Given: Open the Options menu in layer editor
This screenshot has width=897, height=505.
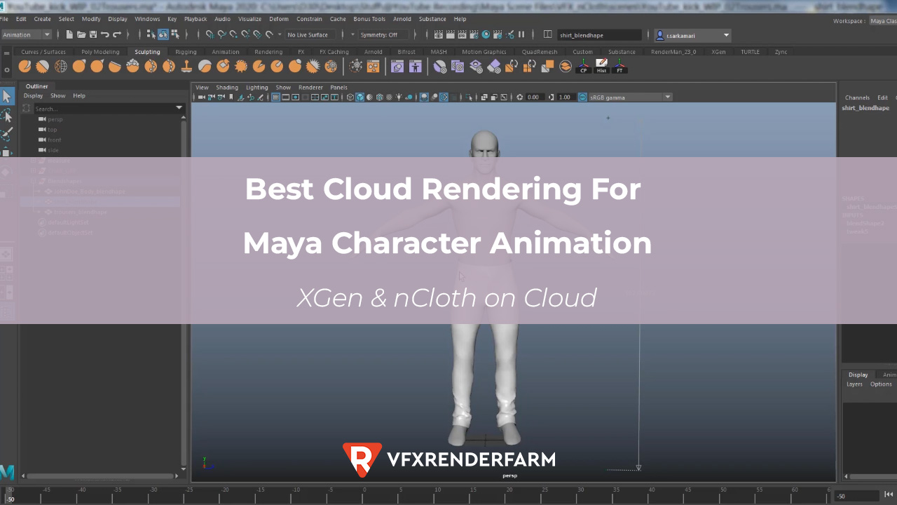Looking at the screenshot, I should (881, 384).
